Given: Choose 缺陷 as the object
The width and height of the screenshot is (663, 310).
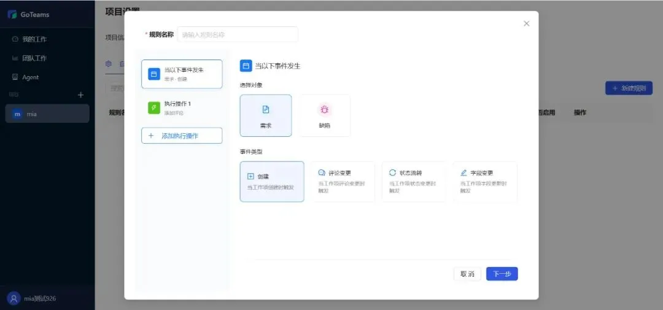Looking at the screenshot, I should point(324,115).
